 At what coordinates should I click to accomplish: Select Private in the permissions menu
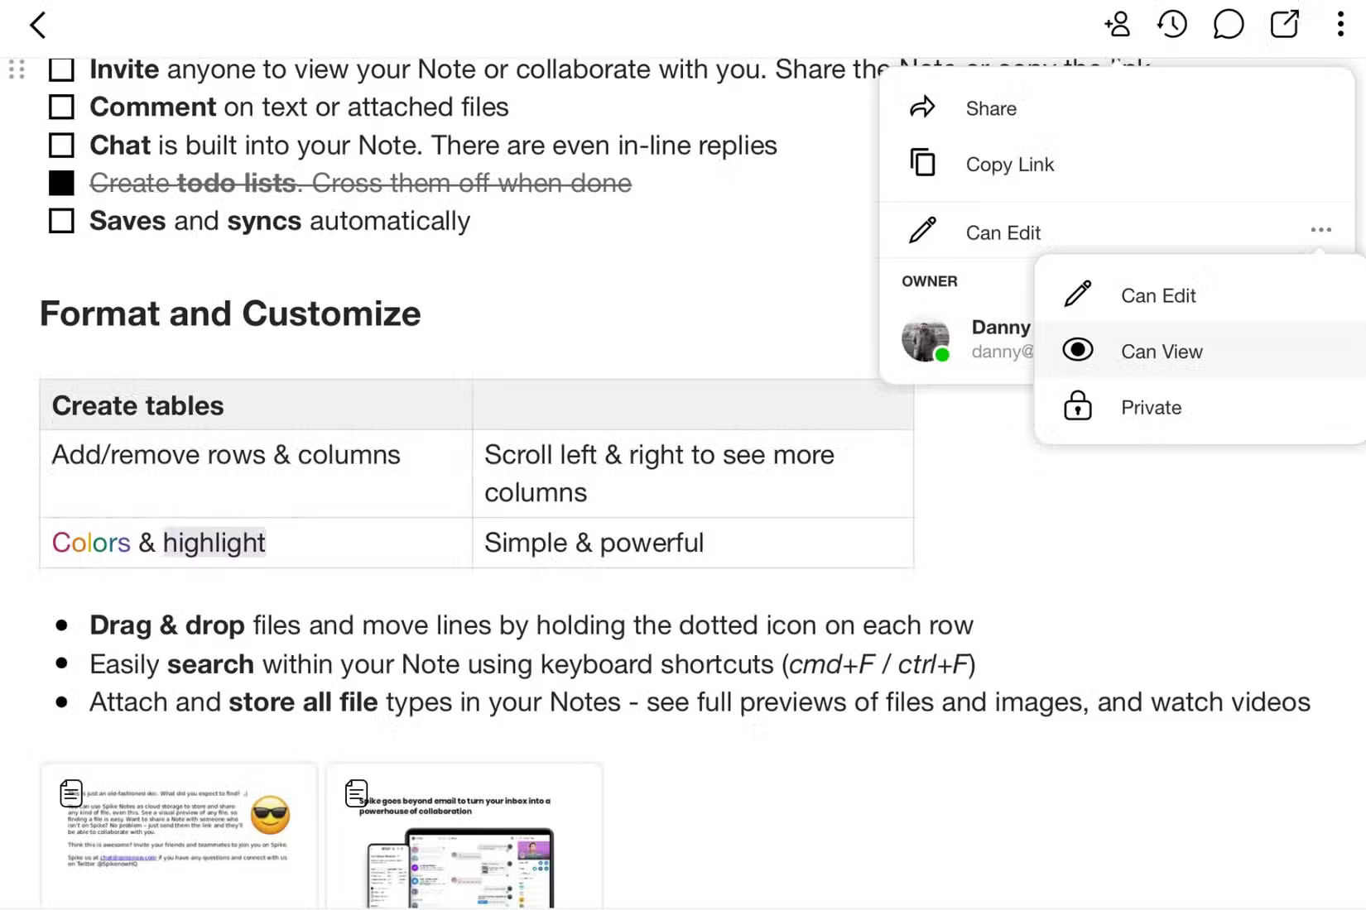[1152, 407]
